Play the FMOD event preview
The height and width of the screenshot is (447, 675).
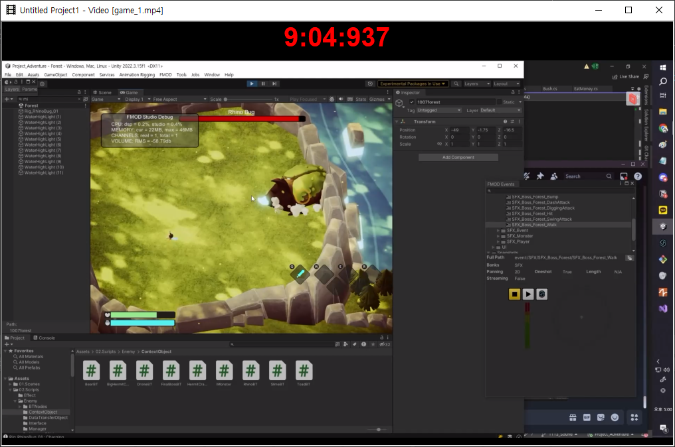pyautogui.click(x=528, y=294)
